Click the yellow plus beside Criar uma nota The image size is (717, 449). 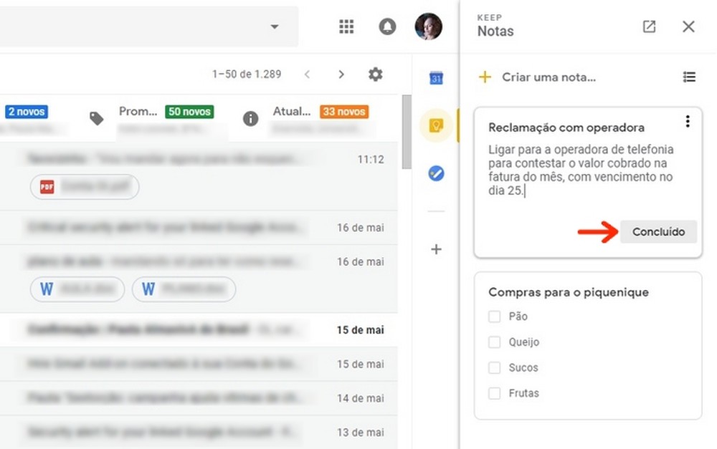pos(485,77)
